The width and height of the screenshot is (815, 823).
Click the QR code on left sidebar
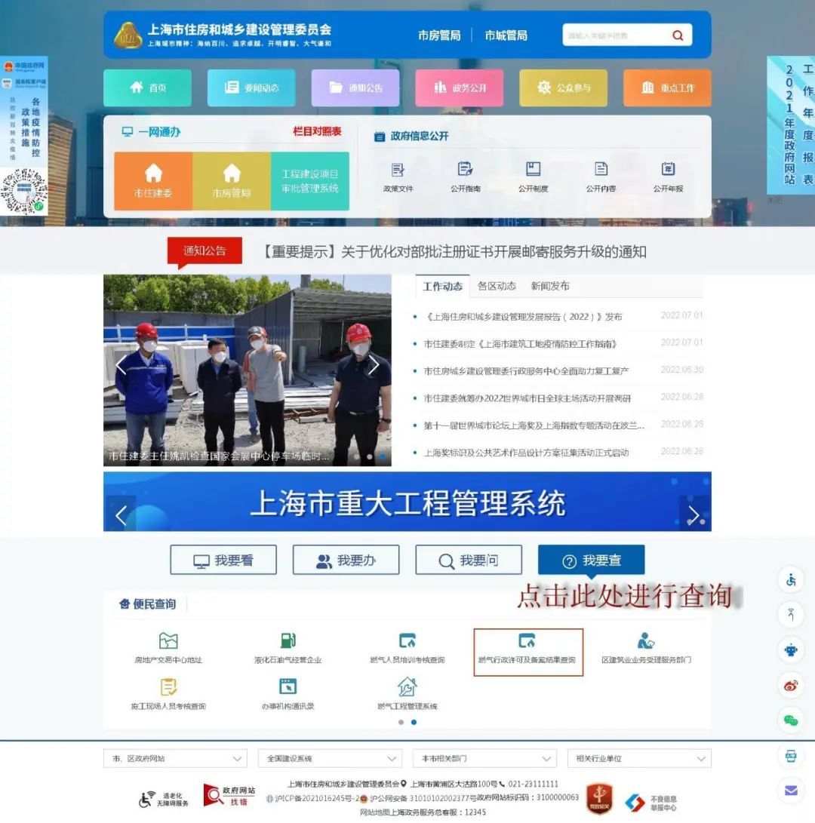[24, 191]
